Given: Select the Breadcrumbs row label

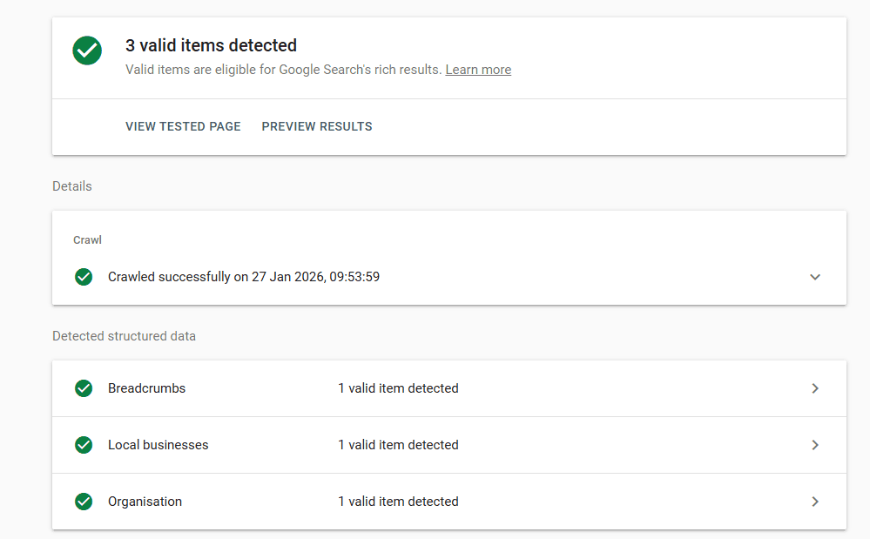Looking at the screenshot, I should 146,388.
